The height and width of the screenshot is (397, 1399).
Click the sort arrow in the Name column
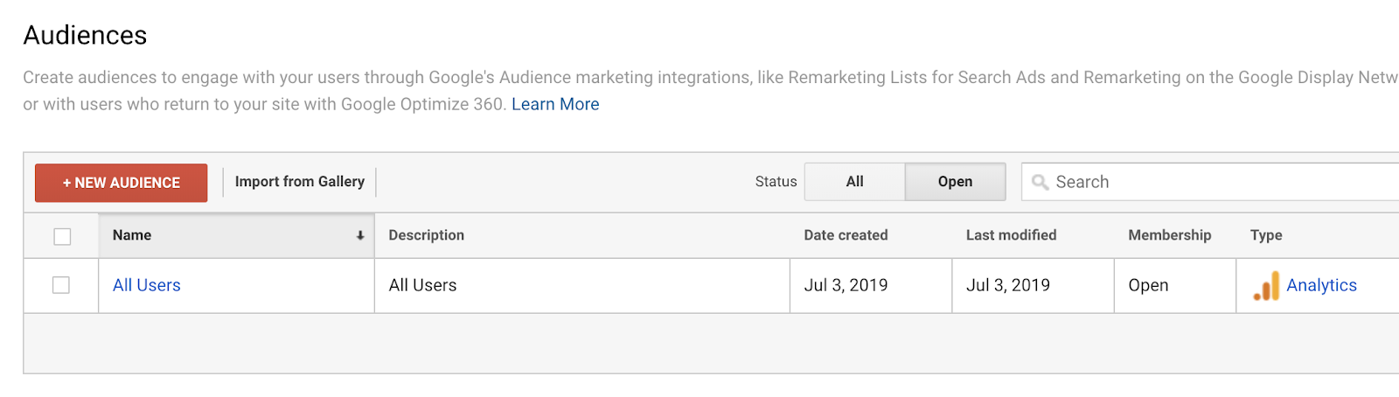(359, 236)
